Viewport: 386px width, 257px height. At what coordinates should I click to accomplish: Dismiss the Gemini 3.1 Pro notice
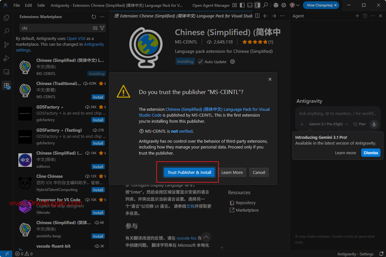click(371, 153)
